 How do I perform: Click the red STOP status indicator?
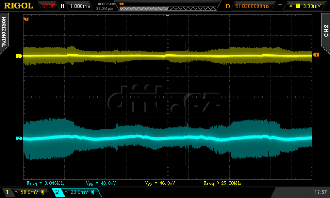coord(48,6)
